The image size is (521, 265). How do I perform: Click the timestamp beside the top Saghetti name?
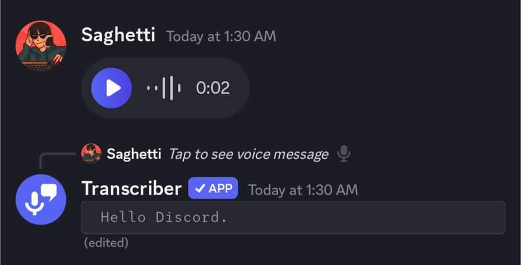click(x=221, y=36)
